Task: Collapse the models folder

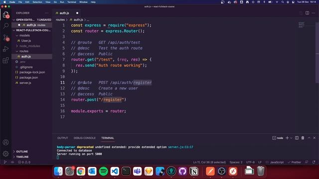Action: click(x=17, y=35)
